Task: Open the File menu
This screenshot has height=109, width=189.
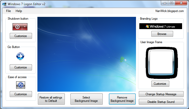Action: pos(8,11)
